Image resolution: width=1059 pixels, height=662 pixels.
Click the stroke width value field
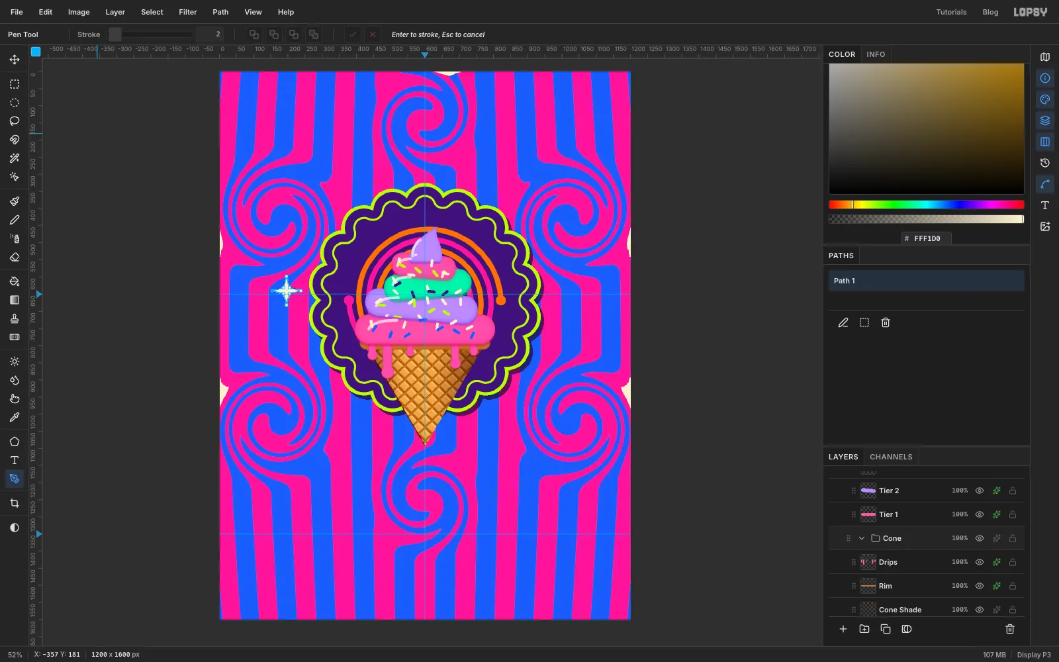click(209, 34)
